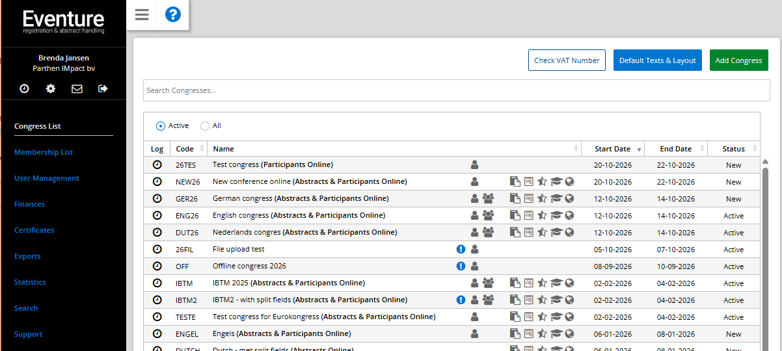Click the Add Congress button
This screenshot has width=782, height=351.
click(738, 60)
